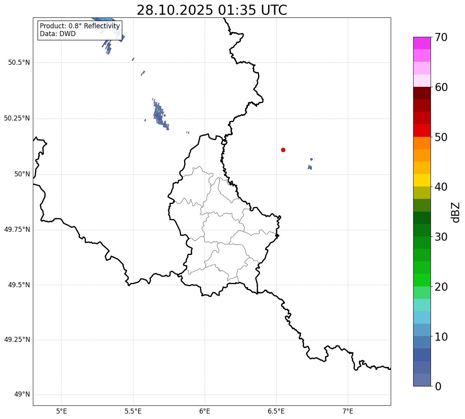Click the tiny radar echo near 5.9°E 50.2°N

pyautogui.click(x=188, y=133)
